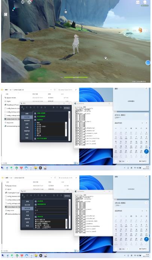Click the shop icon next to the Paimon icon
The width and height of the screenshot is (152, 260).
[138, 2]
